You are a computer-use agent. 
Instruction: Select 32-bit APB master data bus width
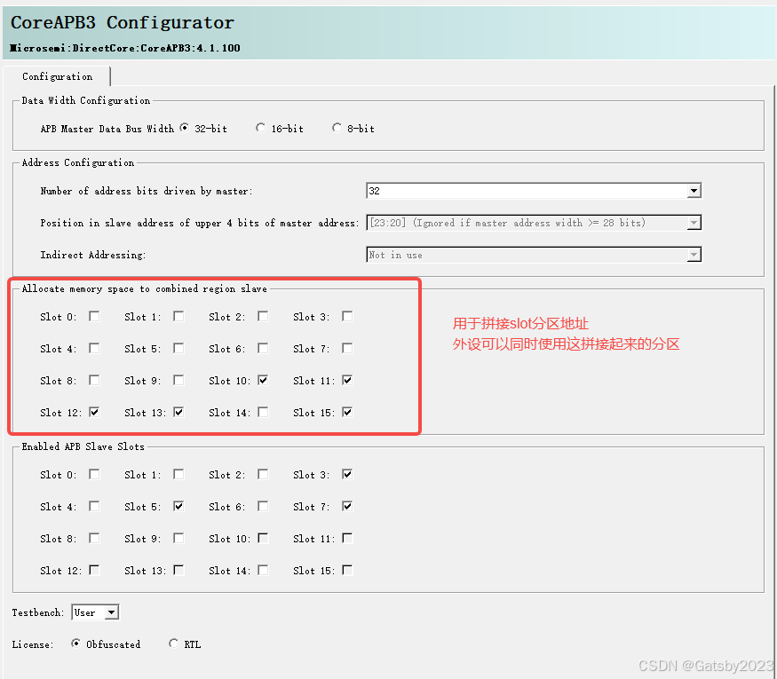pyautogui.click(x=185, y=128)
